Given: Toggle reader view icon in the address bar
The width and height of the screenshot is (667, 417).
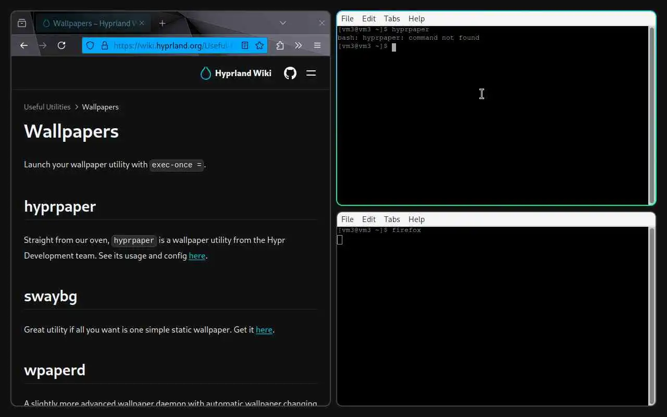Looking at the screenshot, I should [245, 45].
